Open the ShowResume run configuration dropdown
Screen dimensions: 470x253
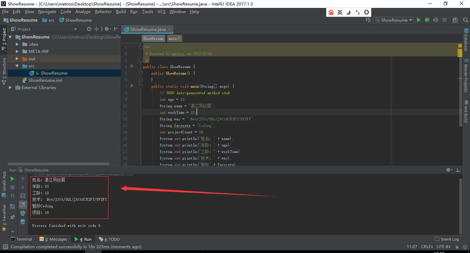(394, 20)
